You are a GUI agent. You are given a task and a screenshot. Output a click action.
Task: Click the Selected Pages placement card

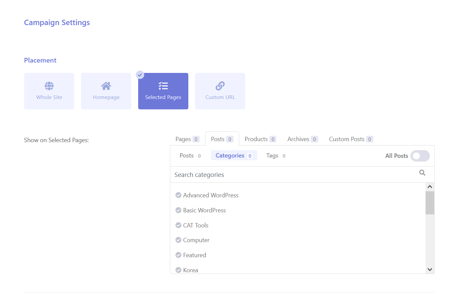(x=163, y=91)
